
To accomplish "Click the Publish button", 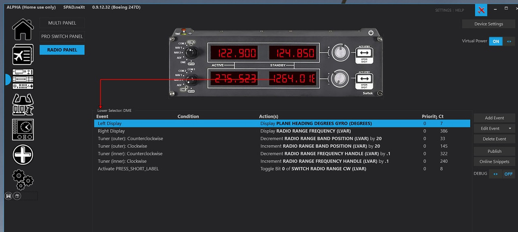I will (x=494, y=151).
